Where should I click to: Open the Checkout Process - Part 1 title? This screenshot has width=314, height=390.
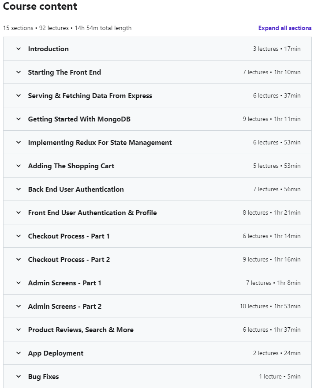(x=69, y=236)
